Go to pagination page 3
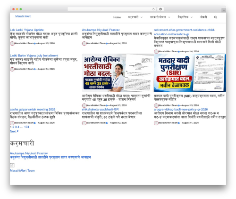Image resolution: width=236 pixels, height=199 pixels. [16, 127]
